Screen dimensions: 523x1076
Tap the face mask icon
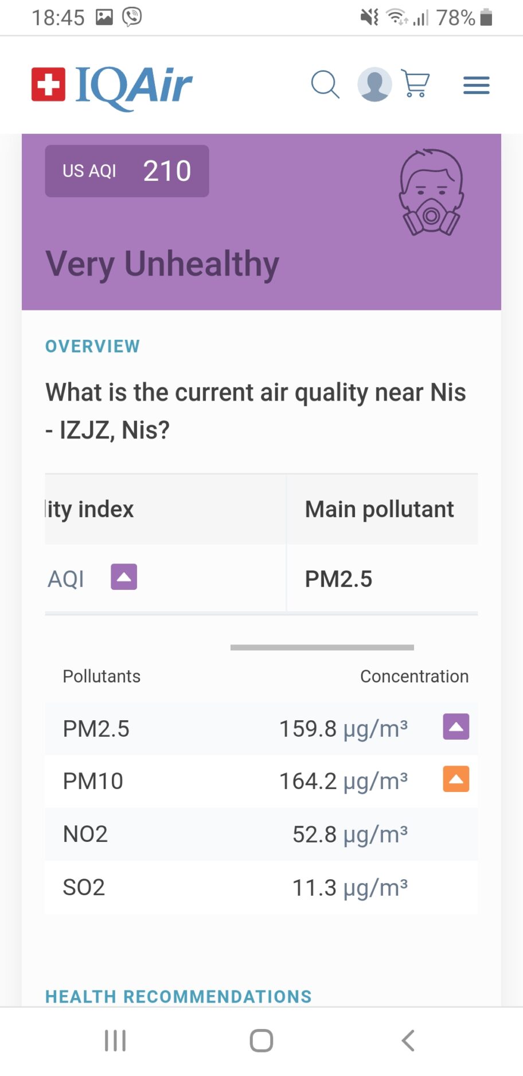click(431, 193)
